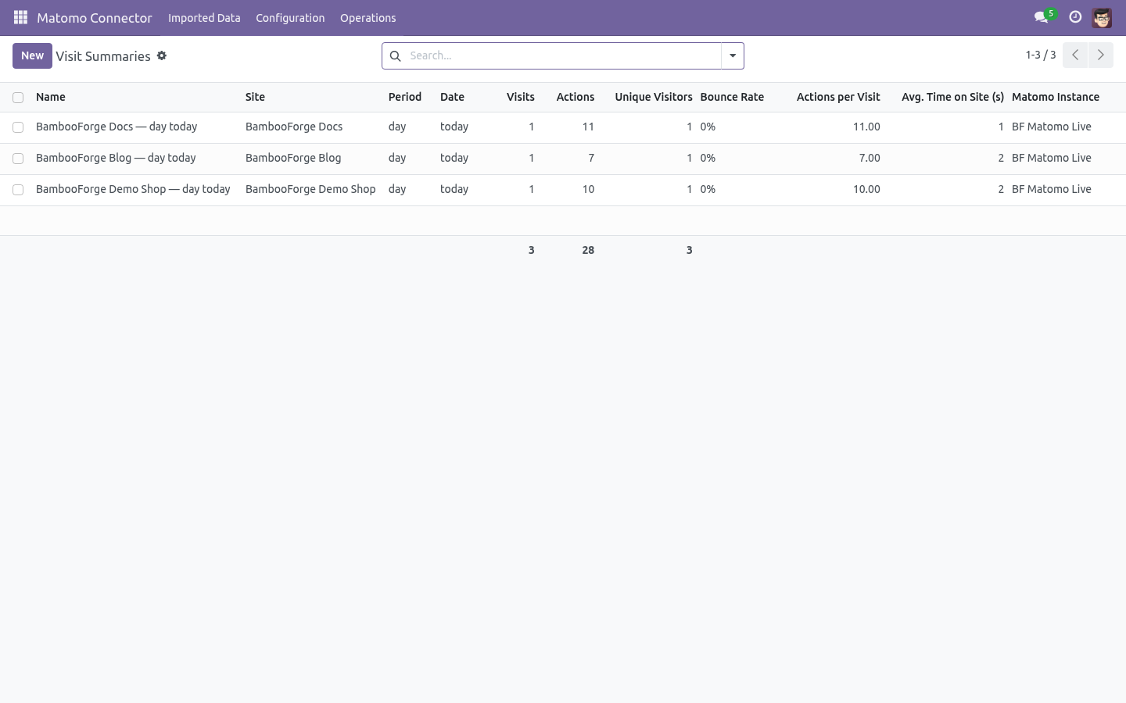Viewport: 1126px width, 703px height.
Task: Sort by the Date column header
Action: 452,97
